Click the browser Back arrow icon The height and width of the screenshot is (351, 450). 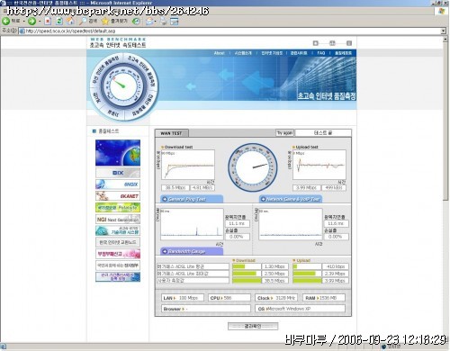[5, 21]
